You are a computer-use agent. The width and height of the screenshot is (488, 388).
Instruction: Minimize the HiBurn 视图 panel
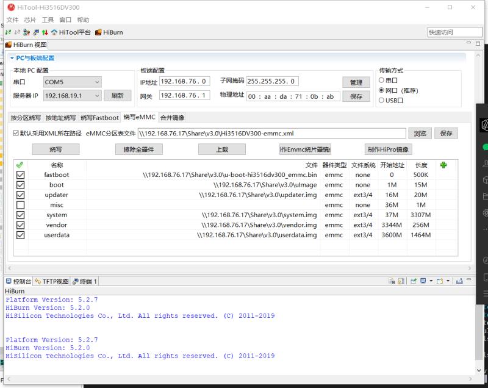(x=468, y=43)
